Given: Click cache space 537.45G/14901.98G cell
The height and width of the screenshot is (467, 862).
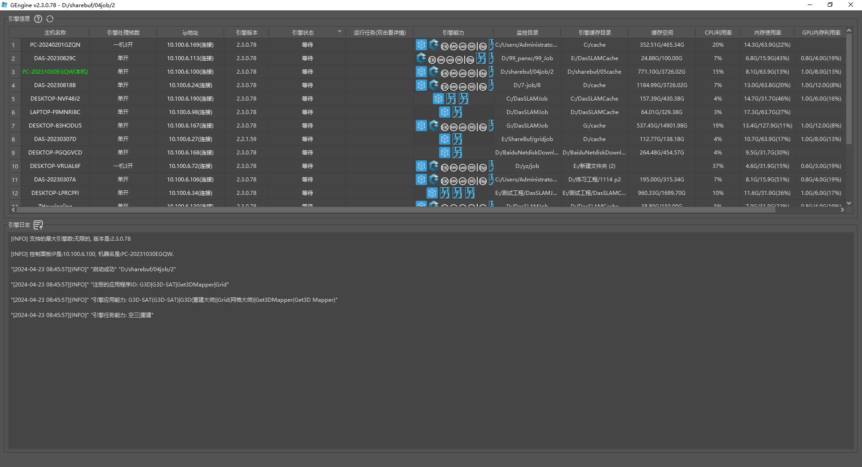Looking at the screenshot, I should (662, 126).
